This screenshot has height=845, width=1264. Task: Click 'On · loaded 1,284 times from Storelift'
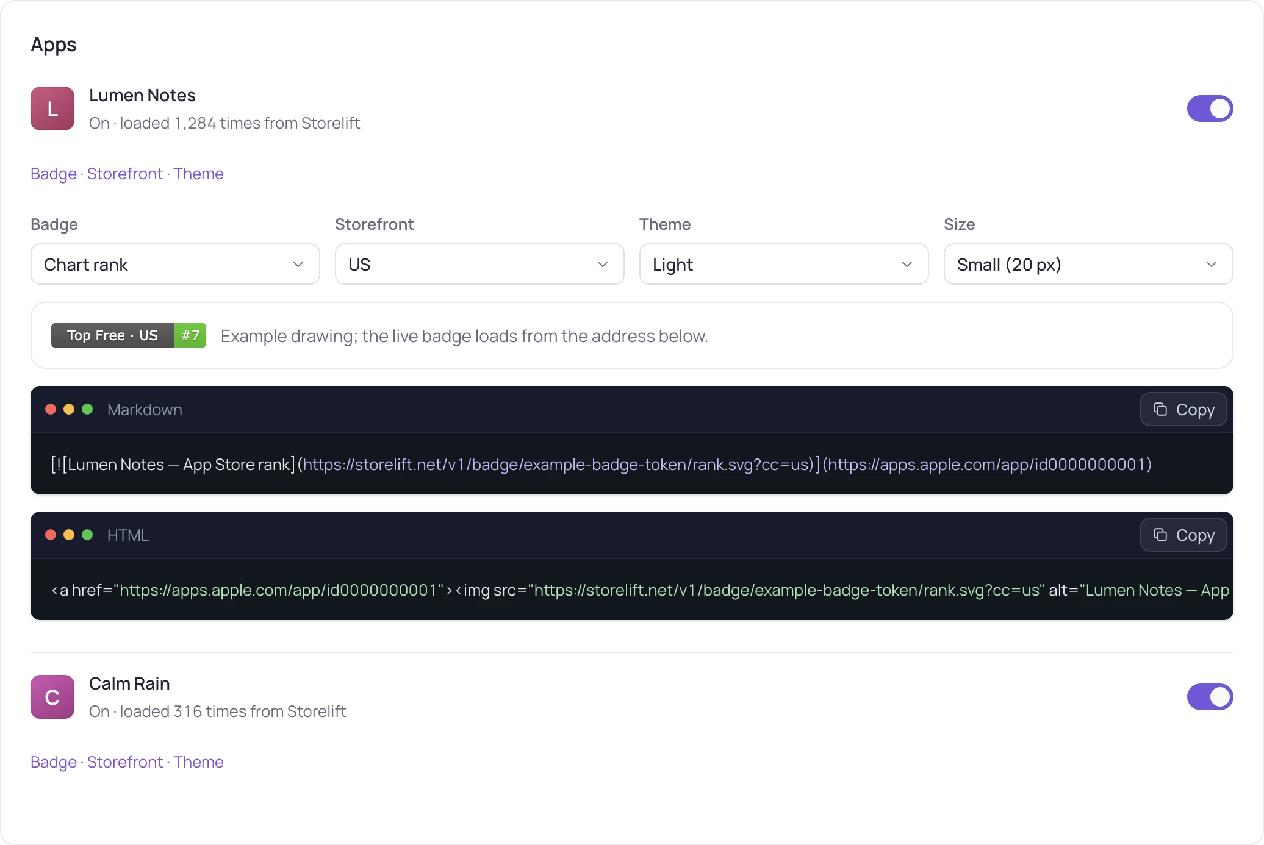coord(224,123)
